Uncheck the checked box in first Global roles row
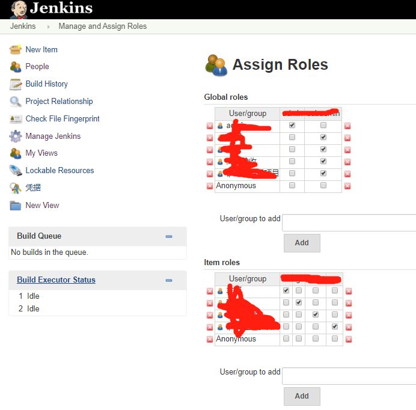416x410 pixels. [x=292, y=125]
